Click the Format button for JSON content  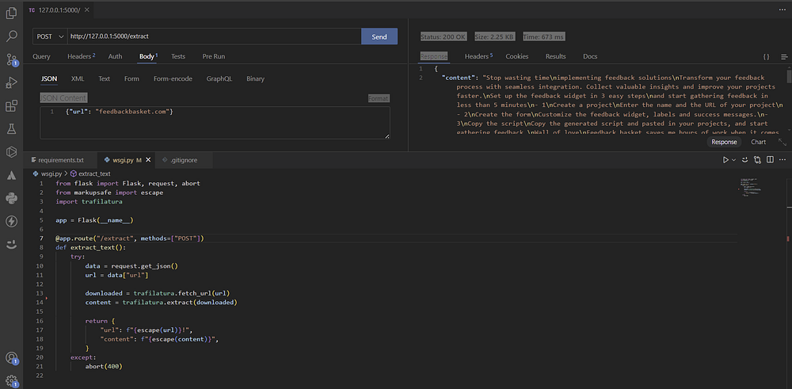(379, 98)
